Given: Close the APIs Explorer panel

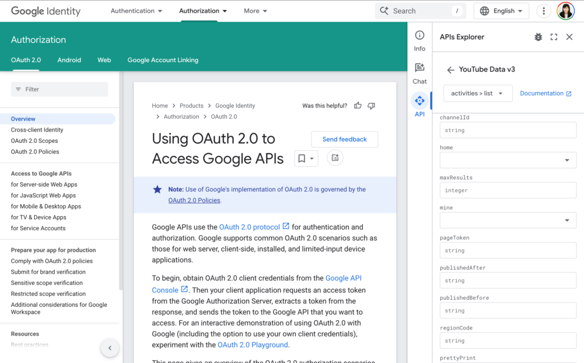Looking at the screenshot, I should pyautogui.click(x=570, y=37).
